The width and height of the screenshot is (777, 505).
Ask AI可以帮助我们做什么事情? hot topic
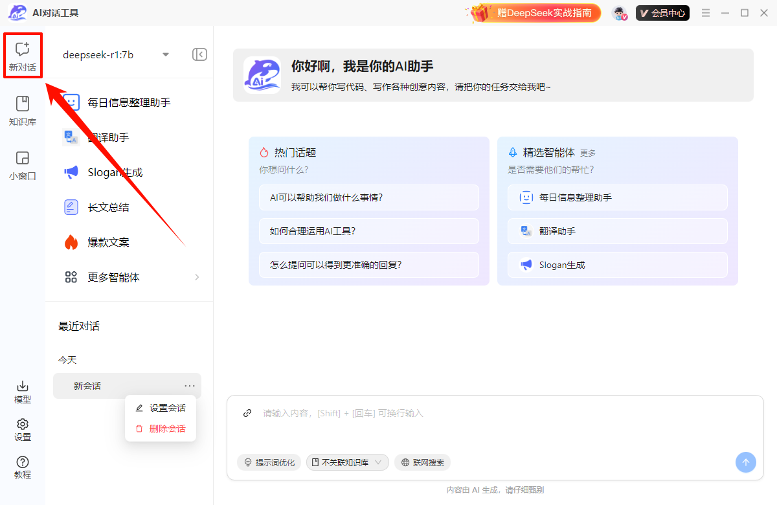(x=369, y=197)
